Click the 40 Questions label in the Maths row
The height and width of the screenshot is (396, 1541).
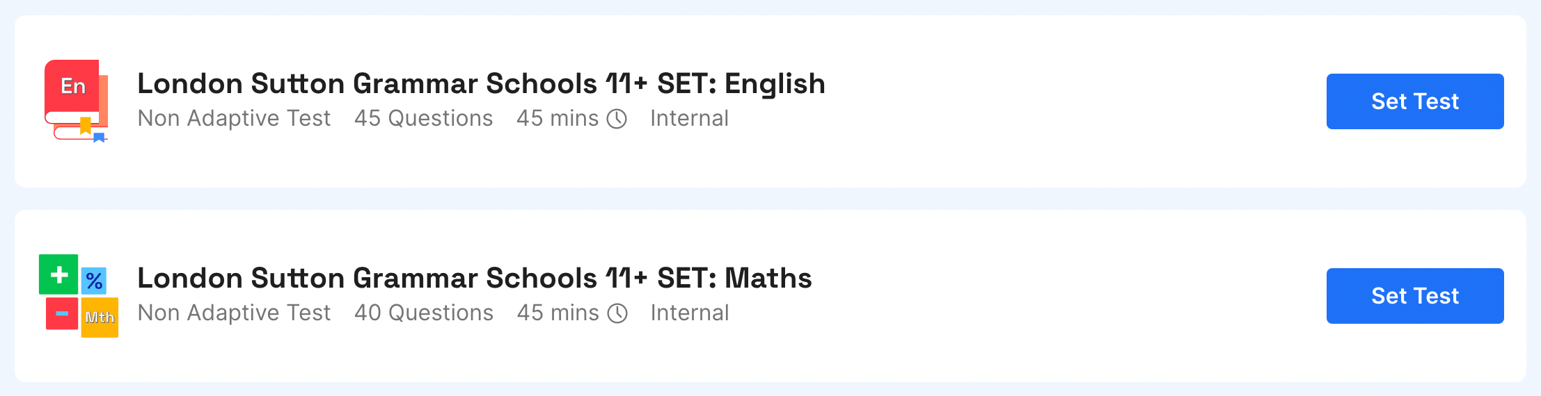[x=423, y=313]
